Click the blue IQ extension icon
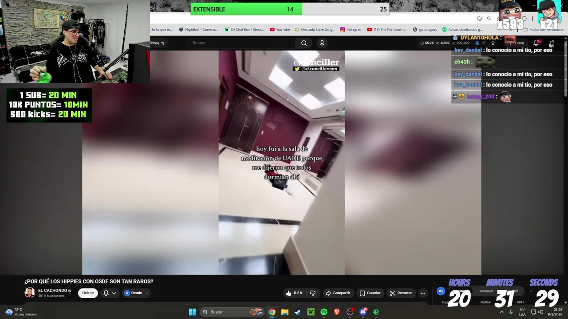 (441, 291)
